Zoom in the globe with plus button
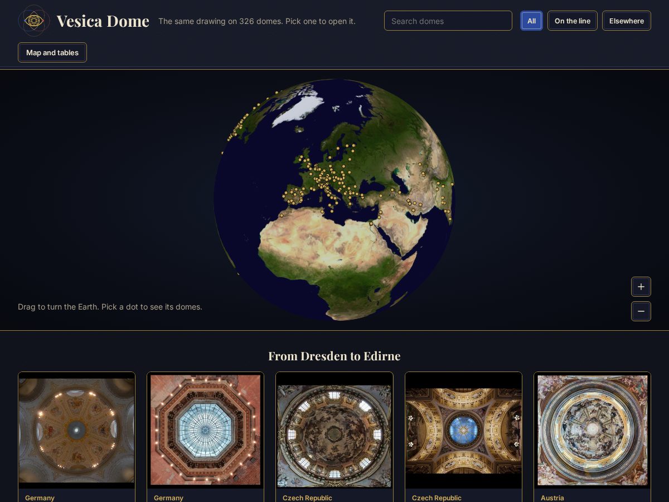 [x=641, y=287]
